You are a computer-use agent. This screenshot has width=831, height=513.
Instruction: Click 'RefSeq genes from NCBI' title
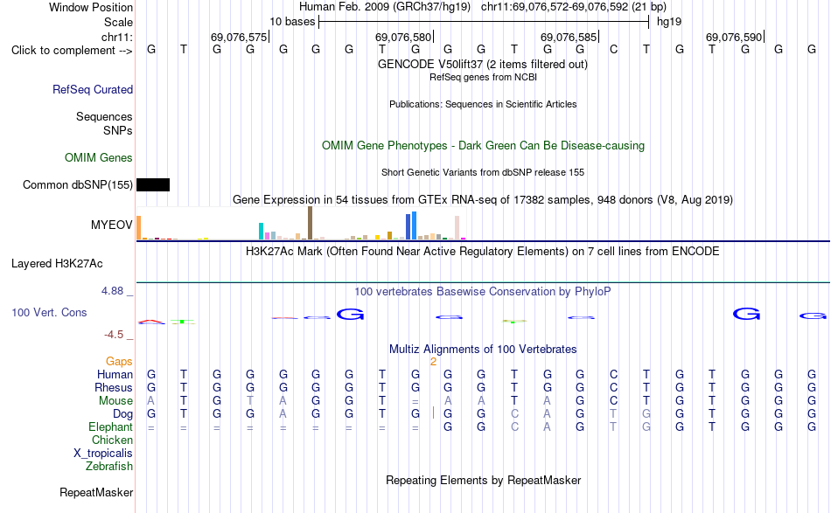483,77
